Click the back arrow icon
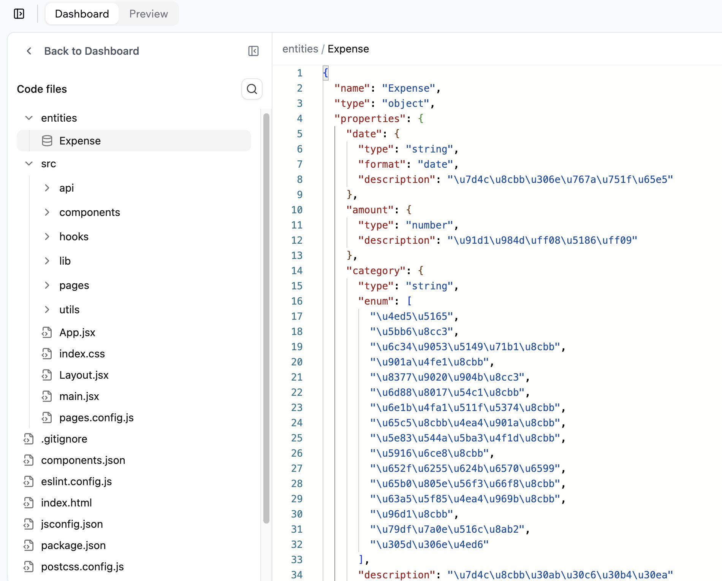The width and height of the screenshot is (722, 581). pyautogui.click(x=29, y=51)
